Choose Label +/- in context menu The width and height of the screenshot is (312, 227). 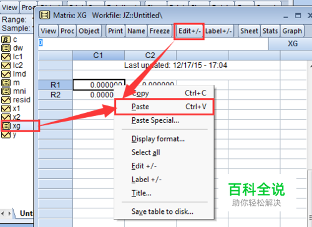(x=164, y=180)
